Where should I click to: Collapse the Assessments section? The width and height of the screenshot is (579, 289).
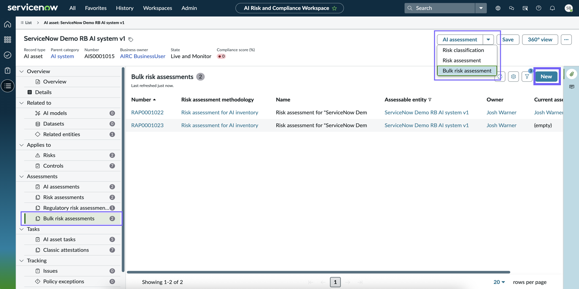tap(22, 177)
